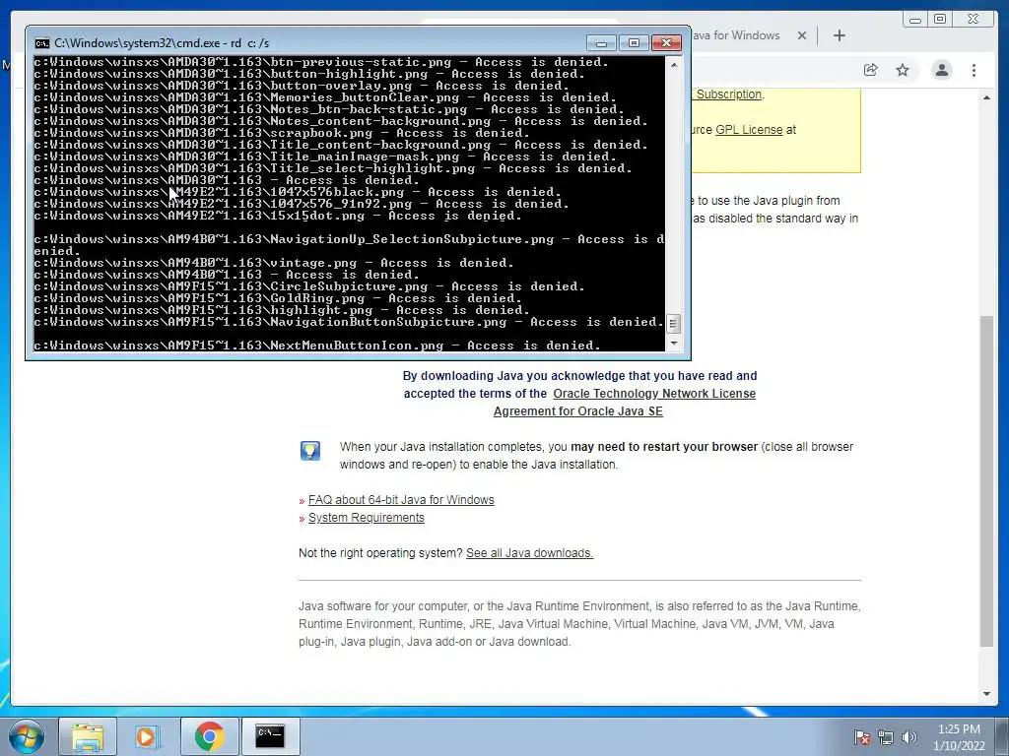
Task: Open the volume speaker tray icon
Action: pos(908,737)
